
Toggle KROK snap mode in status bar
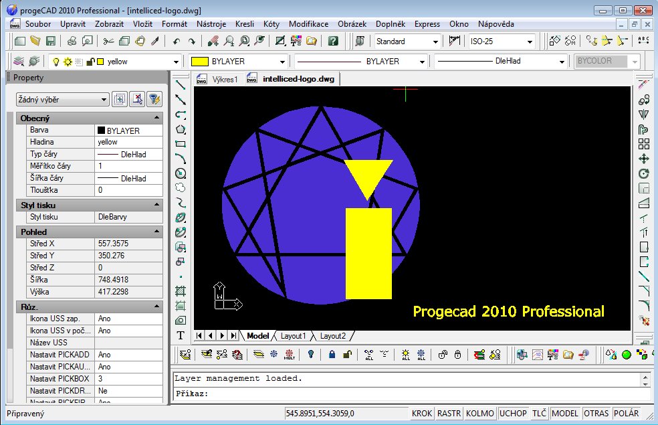(x=421, y=414)
